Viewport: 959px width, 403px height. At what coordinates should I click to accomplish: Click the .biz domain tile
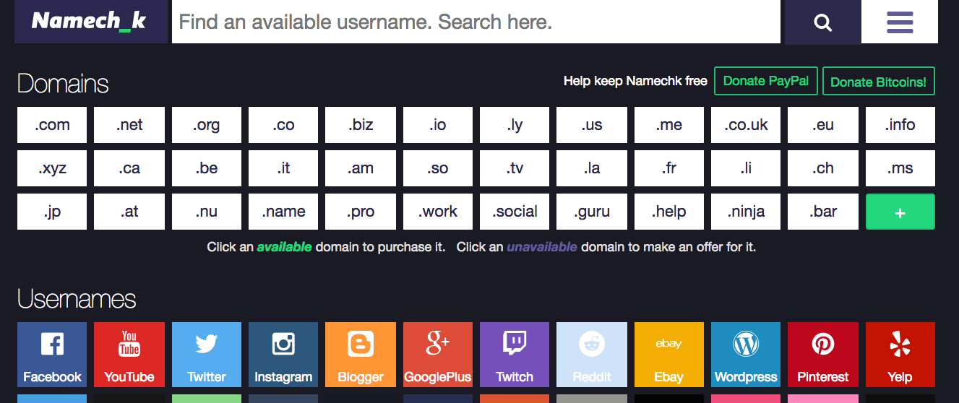361,125
